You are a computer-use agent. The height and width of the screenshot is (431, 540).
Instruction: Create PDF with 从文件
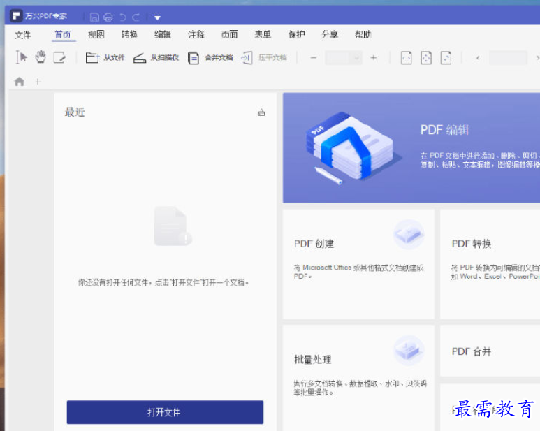pos(105,57)
